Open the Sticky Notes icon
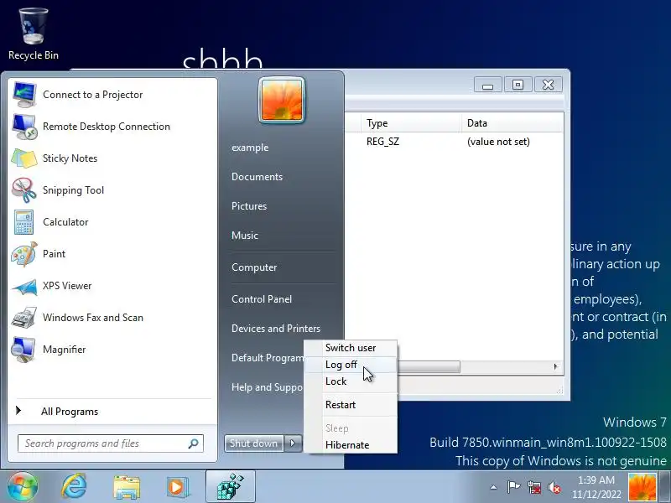Viewport: 671px width, 503px height. pyautogui.click(x=24, y=158)
